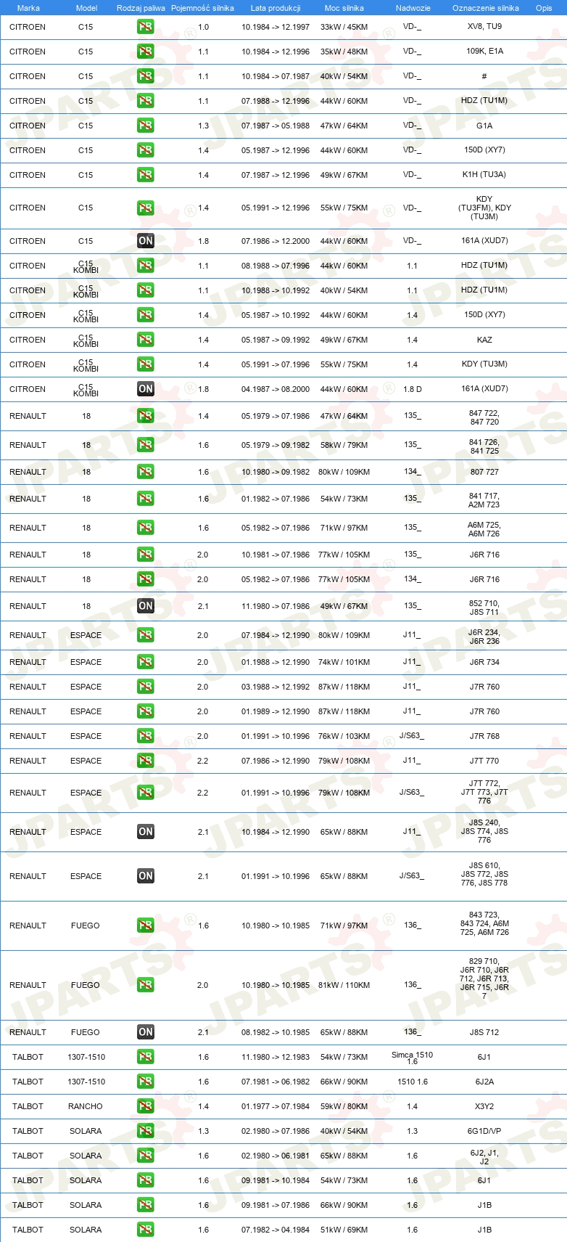The width and height of the screenshot is (567, 1242).
Task: Click the '59kW / 80KM' power cell
Action: [344, 1106]
